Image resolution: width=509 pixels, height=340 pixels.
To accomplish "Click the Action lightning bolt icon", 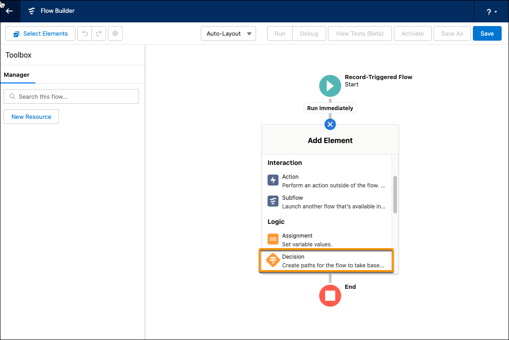I will coord(273,180).
